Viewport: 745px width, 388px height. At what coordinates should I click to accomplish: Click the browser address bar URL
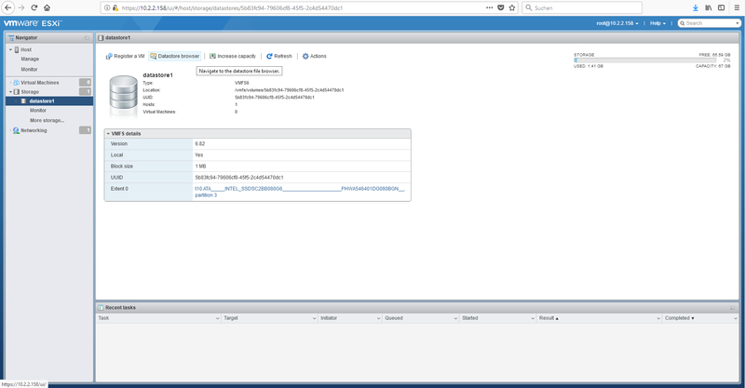[232, 7]
